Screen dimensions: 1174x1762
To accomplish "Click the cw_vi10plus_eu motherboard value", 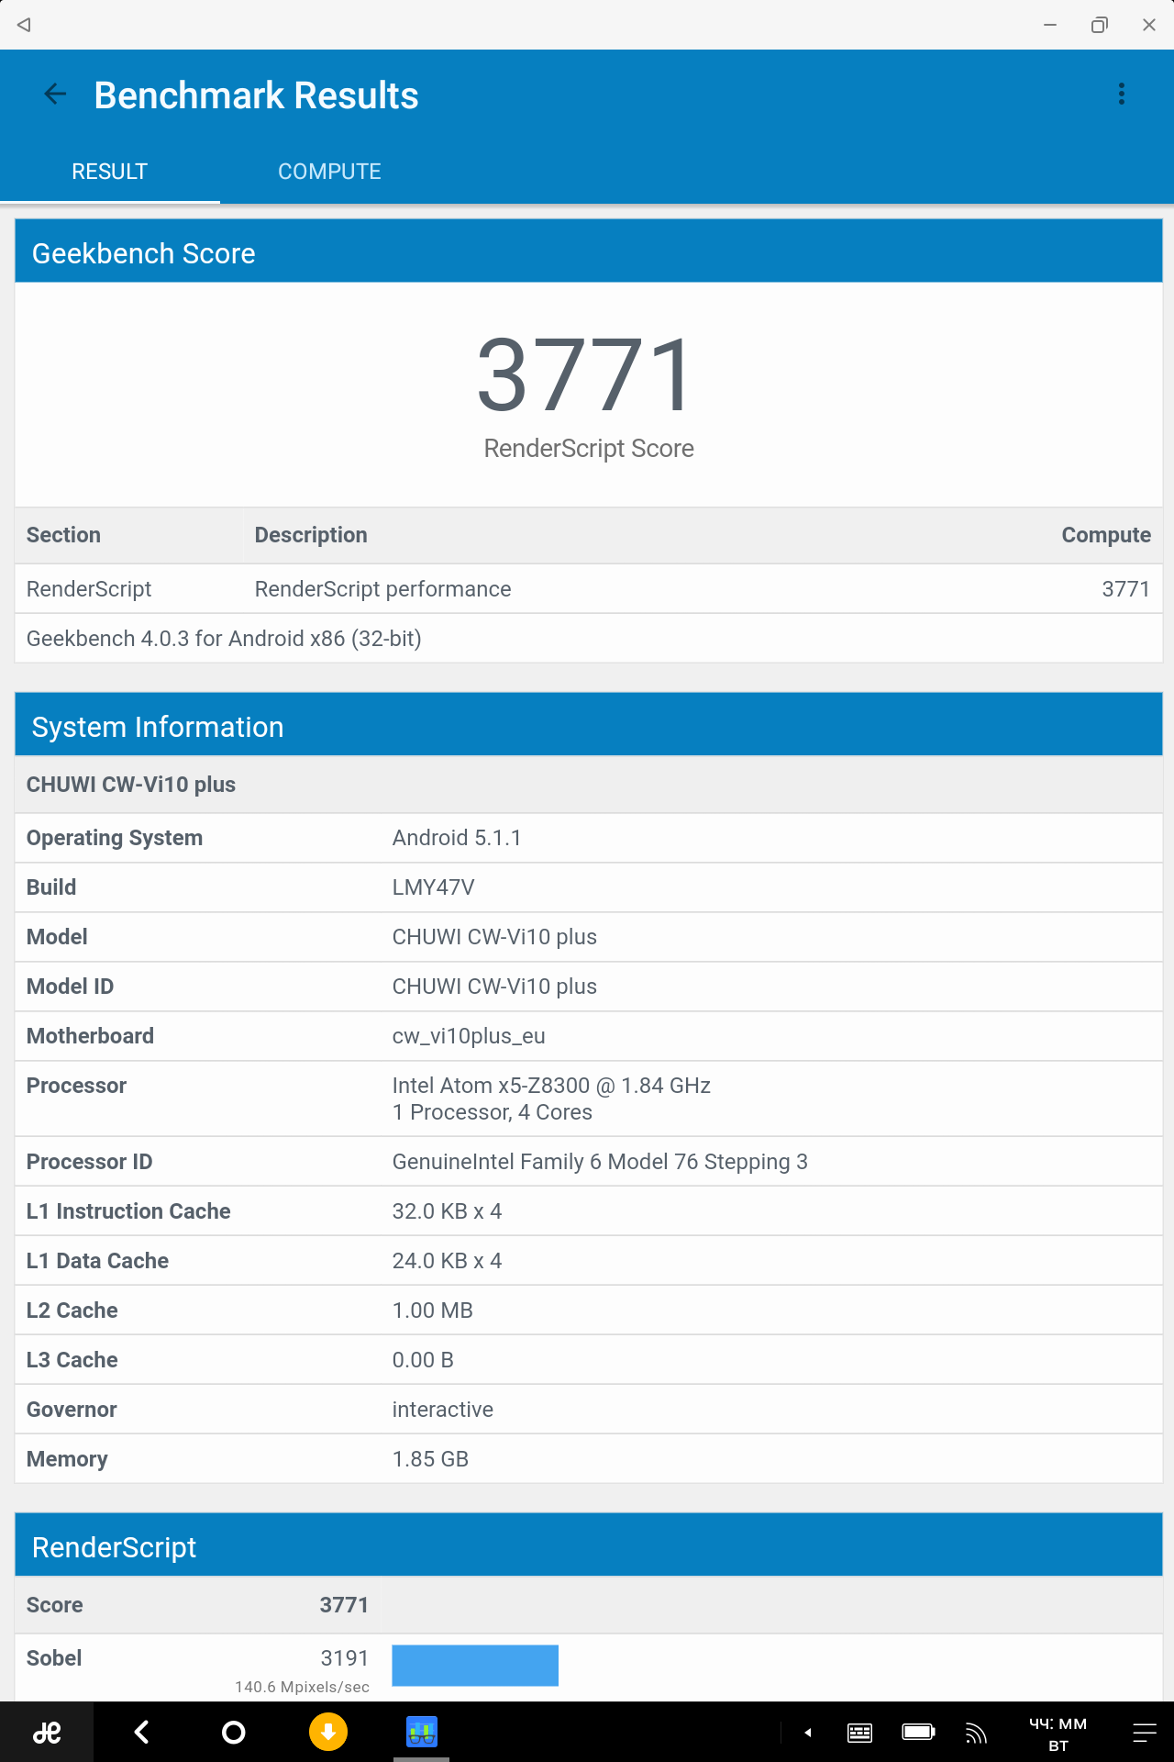I will coord(469,1036).
